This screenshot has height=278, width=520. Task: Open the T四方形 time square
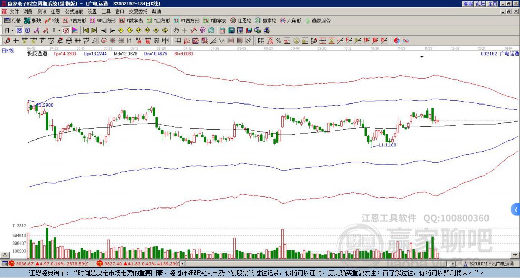(x=158, y=20)
